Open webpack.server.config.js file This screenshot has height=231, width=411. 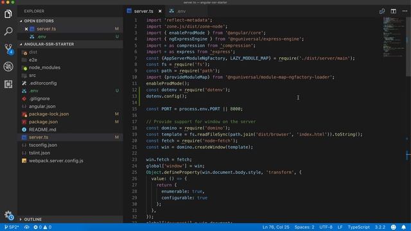click(71, 160)
